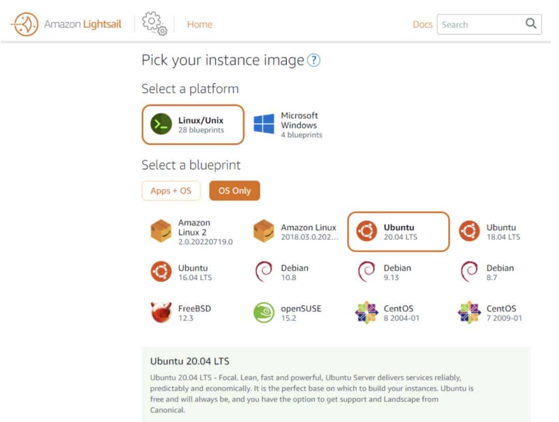This screenshot has width=559, height=422.
Task: Open the Docs link
Action: pos(422,24)
